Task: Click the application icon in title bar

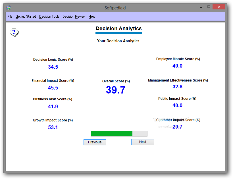Action: [9, 8]
